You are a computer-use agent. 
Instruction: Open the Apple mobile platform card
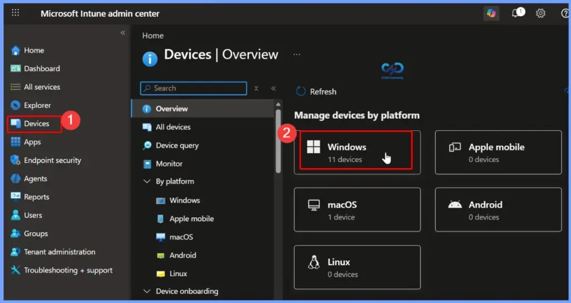[498, 153]
